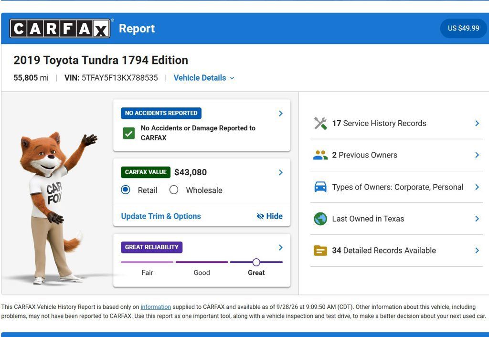Click the green checkmark no-accidents box

pyautogui.click(x=129, y=133)
